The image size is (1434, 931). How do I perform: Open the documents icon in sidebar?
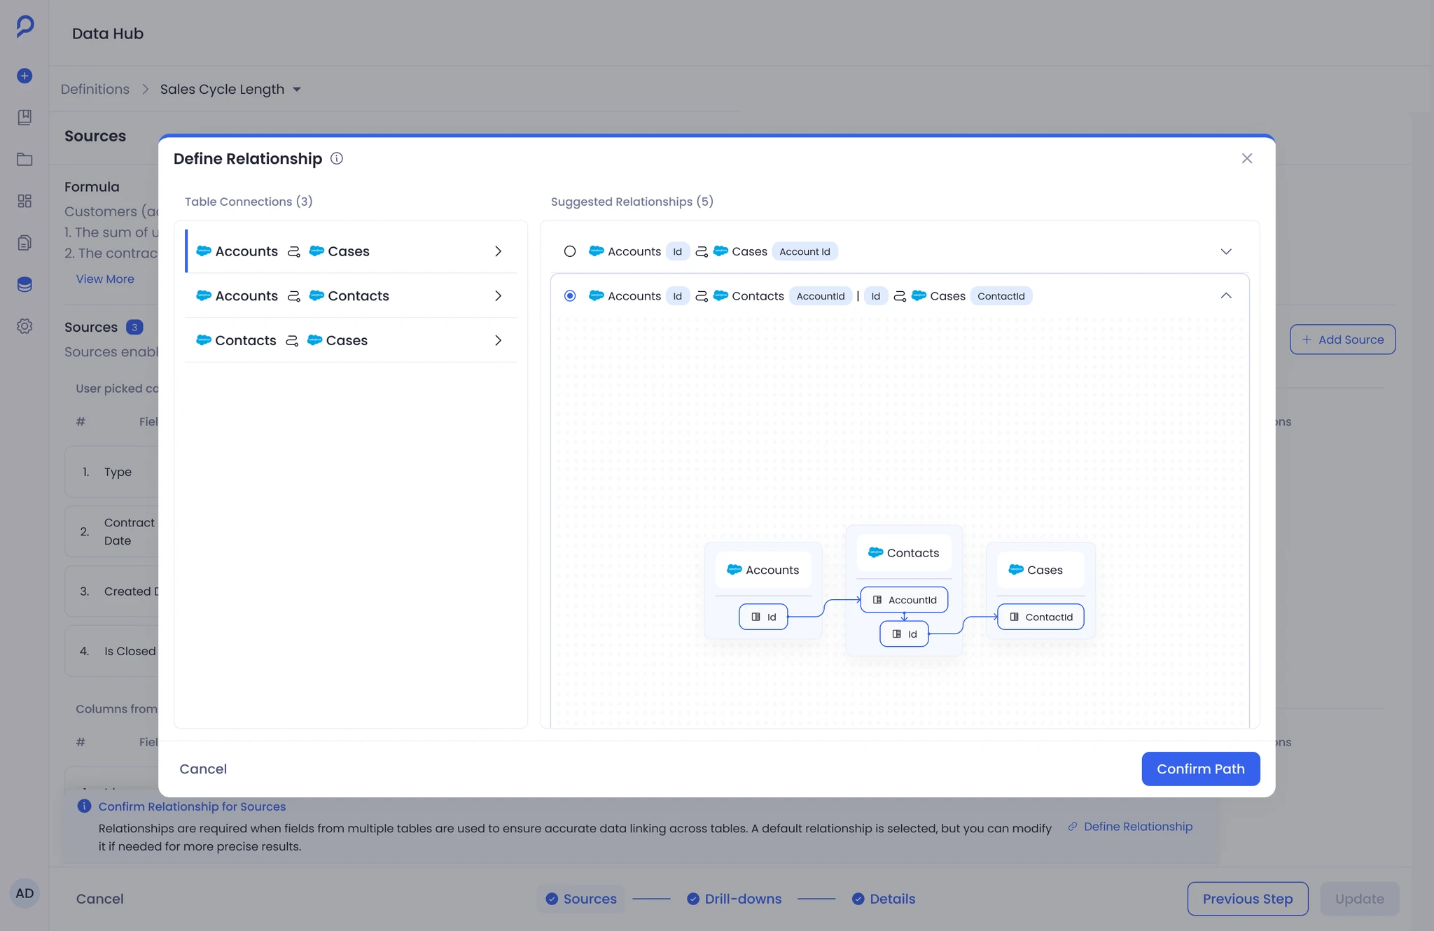pos(25,243)
